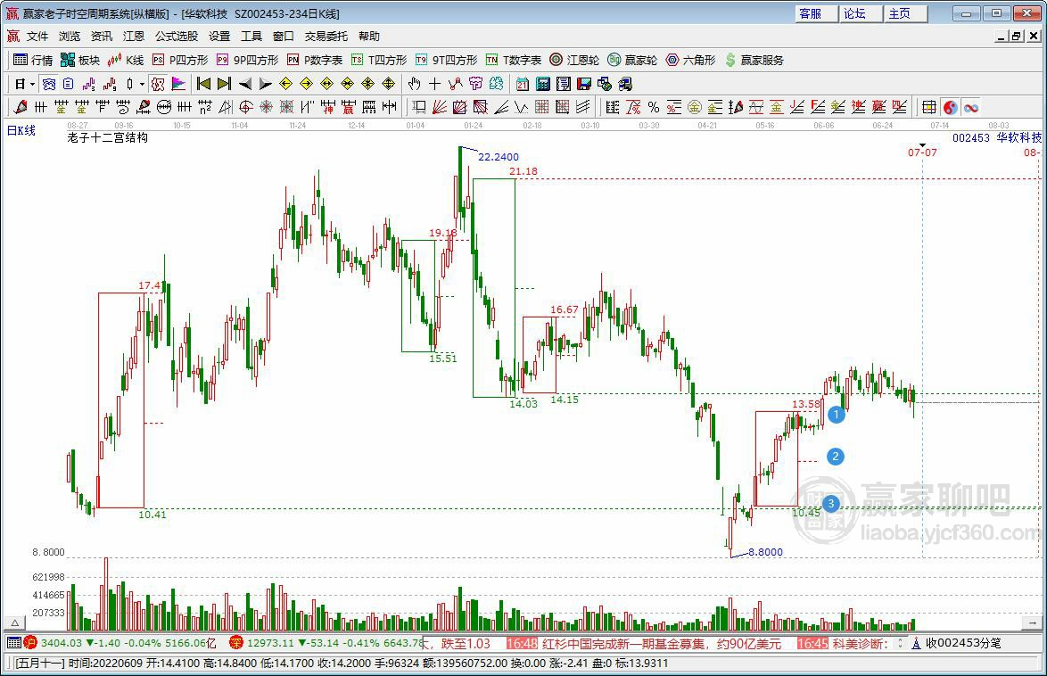This screenshot has width=1047, height=676.
Task: Click the status bar table icon
Action: 13,643
